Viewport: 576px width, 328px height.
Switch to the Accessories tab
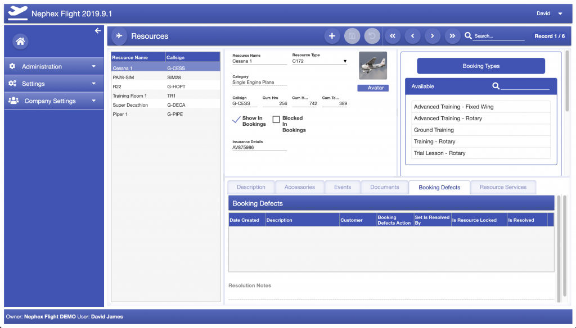coord(300,187)
